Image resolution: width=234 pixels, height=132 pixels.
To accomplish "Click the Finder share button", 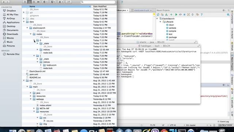I will coord(68,2).
